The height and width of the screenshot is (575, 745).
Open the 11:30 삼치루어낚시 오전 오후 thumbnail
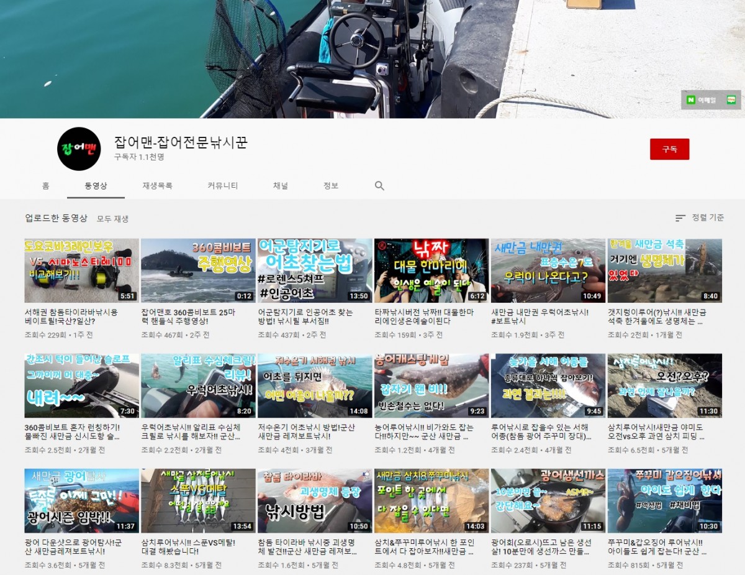point(664,385)
